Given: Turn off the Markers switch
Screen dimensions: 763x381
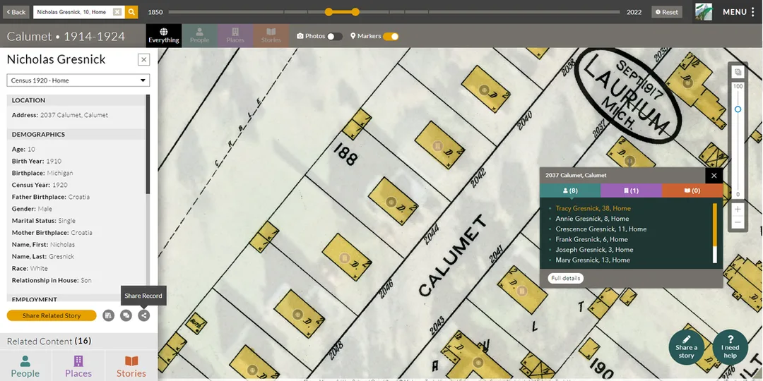Looking at the screenshot, I should [391, 37].
